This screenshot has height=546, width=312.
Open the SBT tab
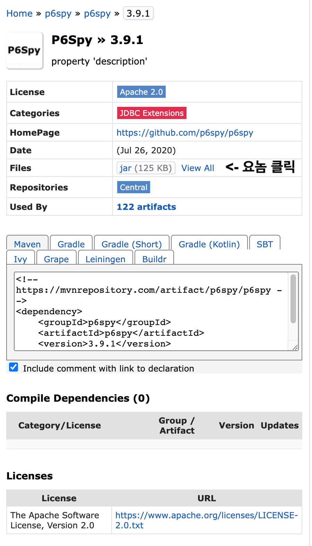[x=265, y=243]
